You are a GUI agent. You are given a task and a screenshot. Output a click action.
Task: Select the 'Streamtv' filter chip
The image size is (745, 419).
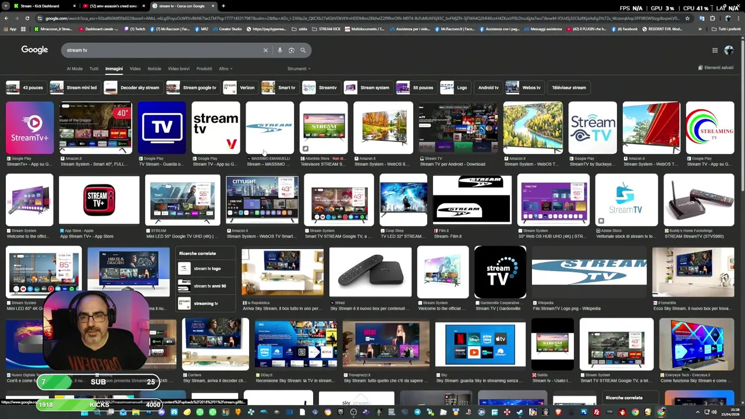pyautogui.click(x=321, y=87)
